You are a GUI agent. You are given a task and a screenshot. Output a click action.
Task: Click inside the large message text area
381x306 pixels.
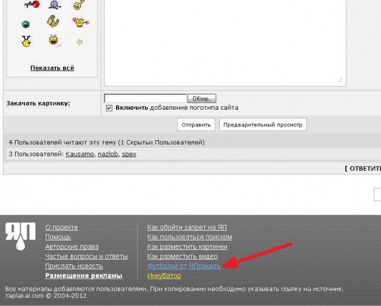pyautogui.click(x=225, y=43)
